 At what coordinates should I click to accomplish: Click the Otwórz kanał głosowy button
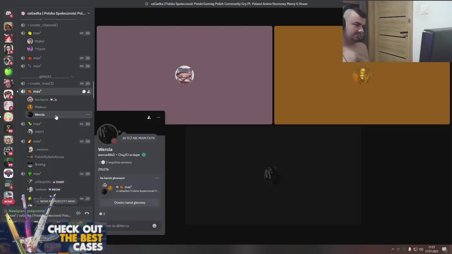point(130,202)
